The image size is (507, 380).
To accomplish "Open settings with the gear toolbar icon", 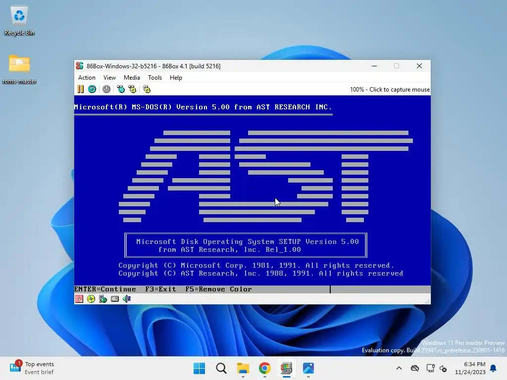I will [x=147, y=89].
